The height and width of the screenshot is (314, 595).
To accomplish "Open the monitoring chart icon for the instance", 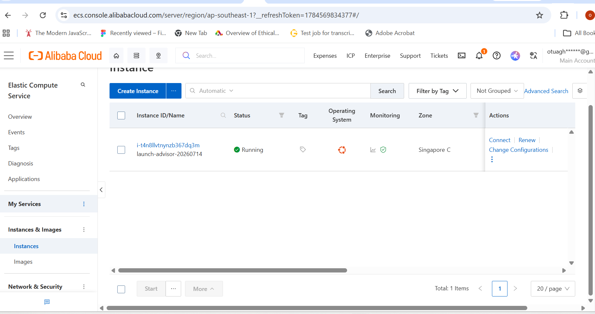I will click(373, 150).
